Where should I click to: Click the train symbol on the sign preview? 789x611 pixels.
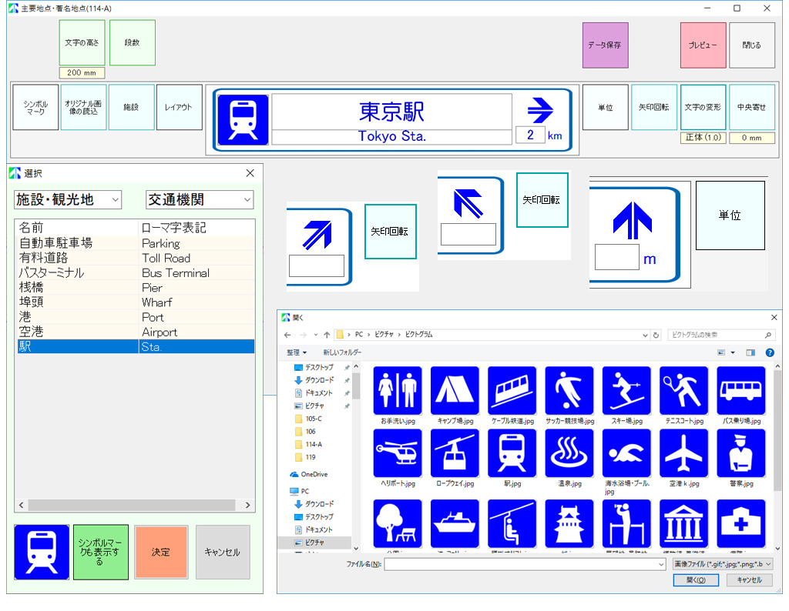click(243, 119)
